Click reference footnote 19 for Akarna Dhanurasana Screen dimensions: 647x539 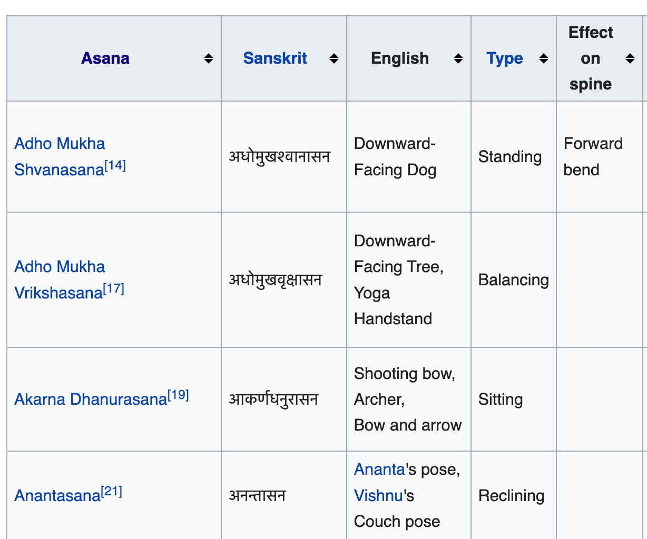(x=179, y=394)
